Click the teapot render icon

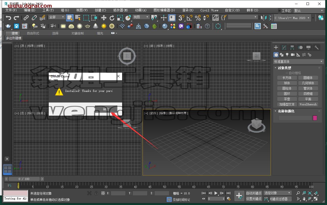[x=8, y=26]
